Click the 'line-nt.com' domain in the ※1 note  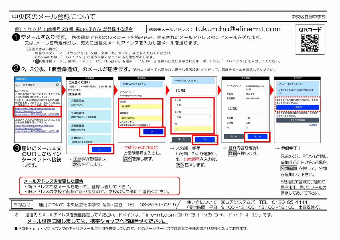[x=160, y=215]
